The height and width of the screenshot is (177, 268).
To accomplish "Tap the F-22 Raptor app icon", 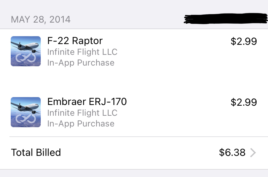I will tap(26, 51).
